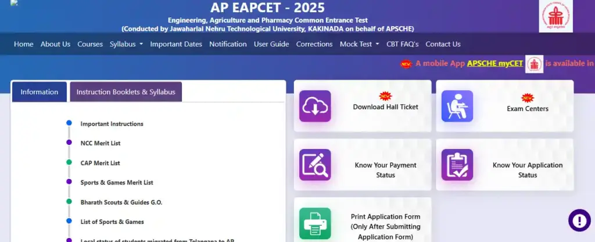Click the Print Application Form printer icon
The width and height of the screenshot is (595, 242).
point(315,223)
